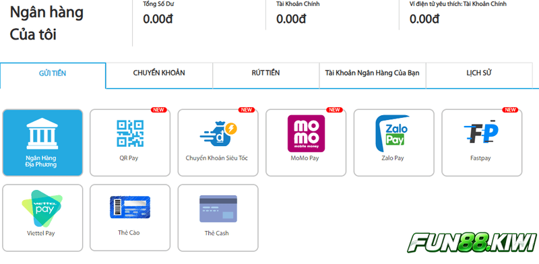Switch to the GỬI TIỀN tab
The width and height of the screenshot is (539, 264).
coord(53,75)
